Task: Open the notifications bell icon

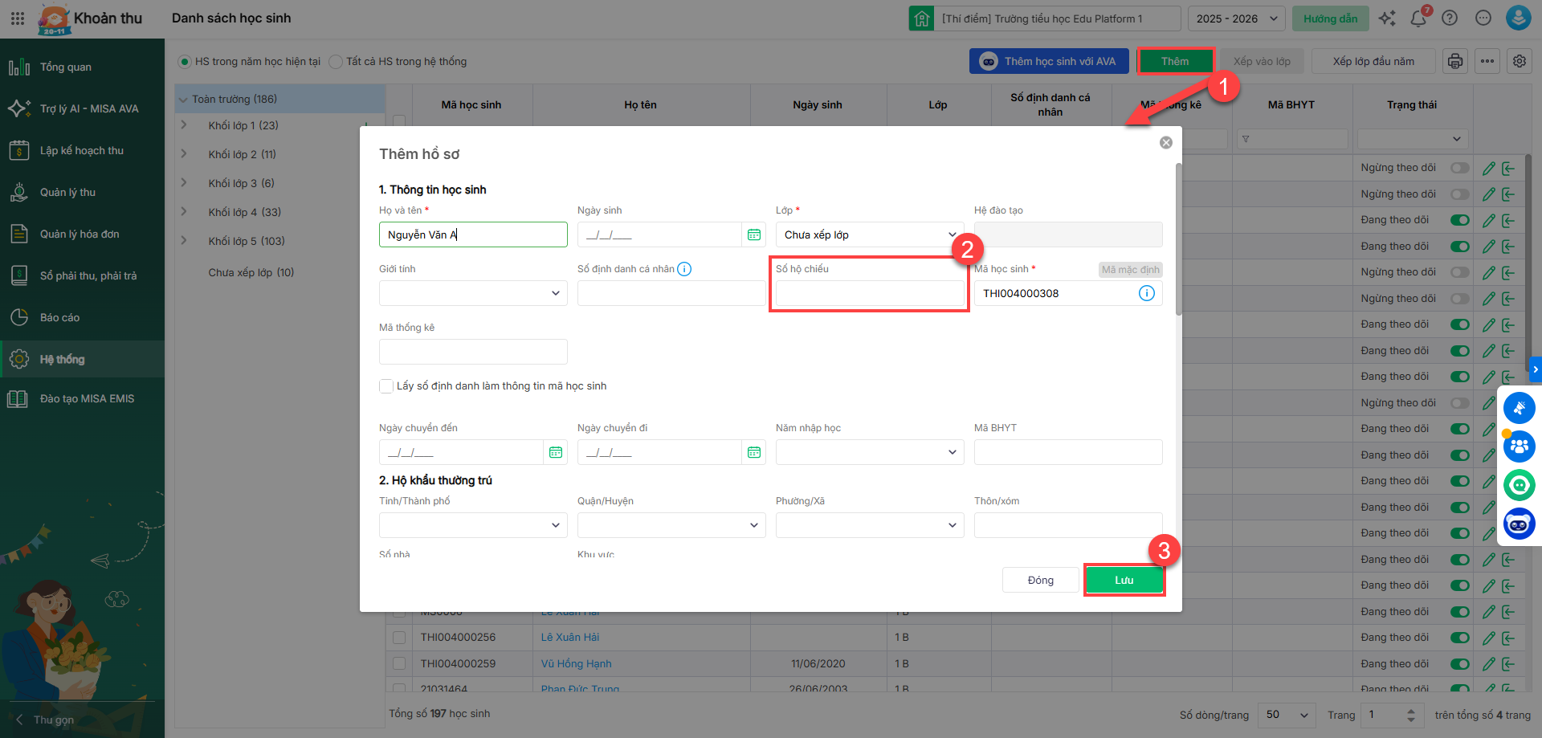Action: (1418, 18)
